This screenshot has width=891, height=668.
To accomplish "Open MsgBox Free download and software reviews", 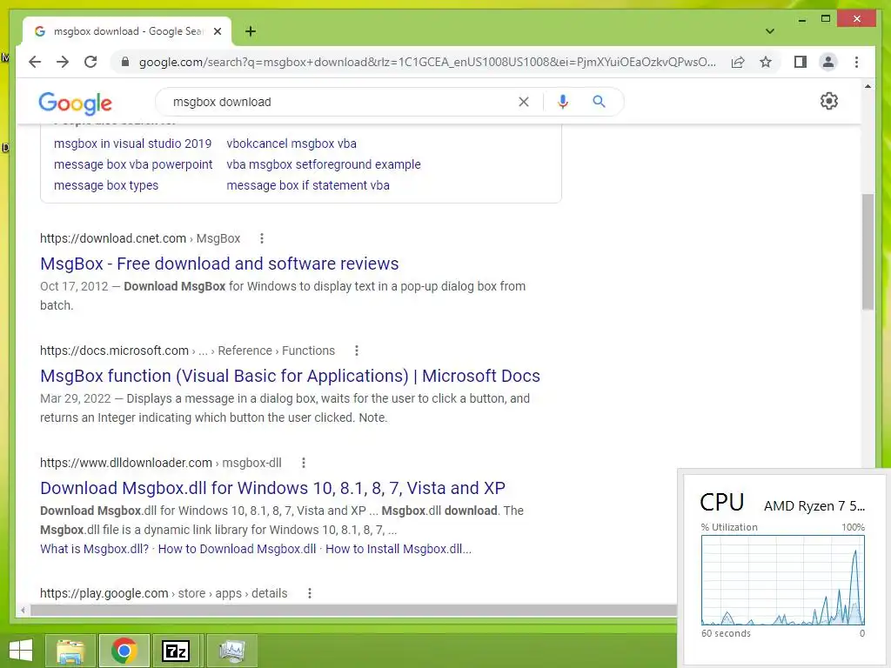I will pyautogui.click(x=219, y=264).
